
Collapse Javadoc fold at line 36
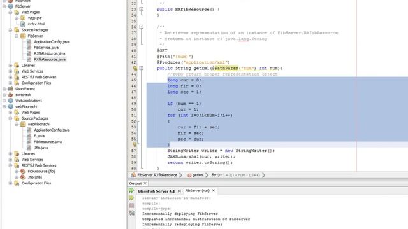click(142, 27)
